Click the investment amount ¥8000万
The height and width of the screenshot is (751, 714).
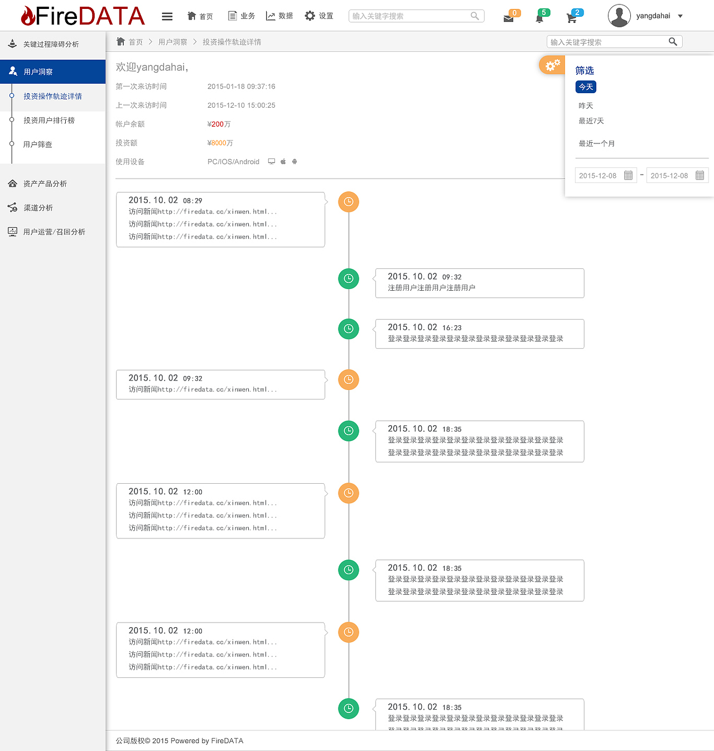click(220, 143)
